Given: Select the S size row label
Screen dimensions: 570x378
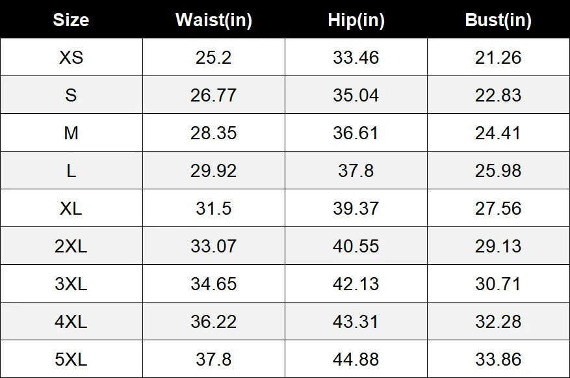Looking at the screenshot, I should pos(71,95).
